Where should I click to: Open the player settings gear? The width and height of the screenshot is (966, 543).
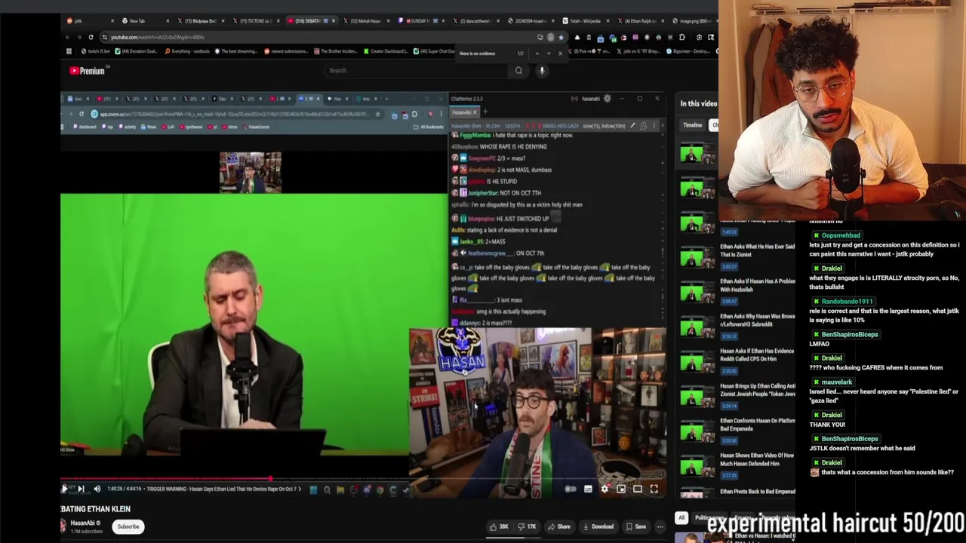click(x=605, y=489)
